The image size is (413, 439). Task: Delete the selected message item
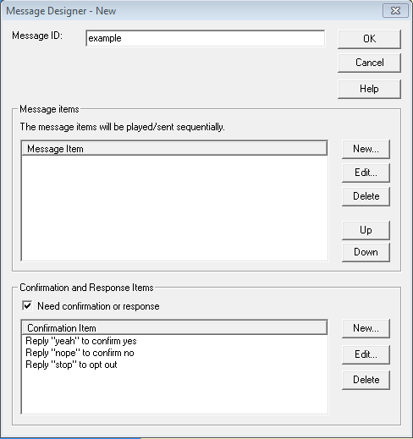click(366, 196)
